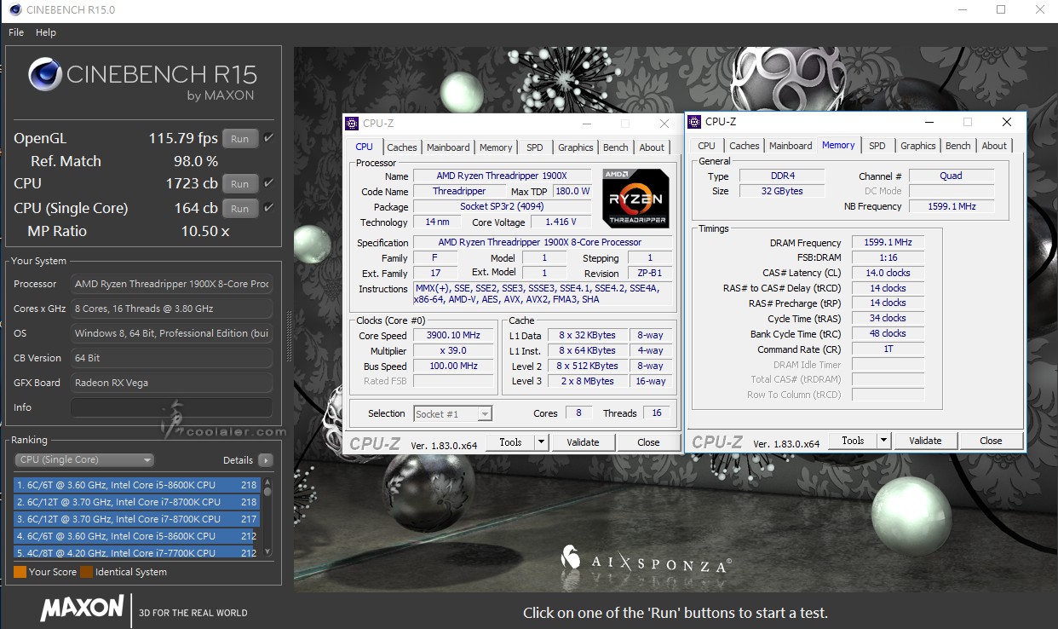Switch to Memory tab in left CPU-Z
The height and width of the screenshot is (629, 1058).
tap(496, 147)
